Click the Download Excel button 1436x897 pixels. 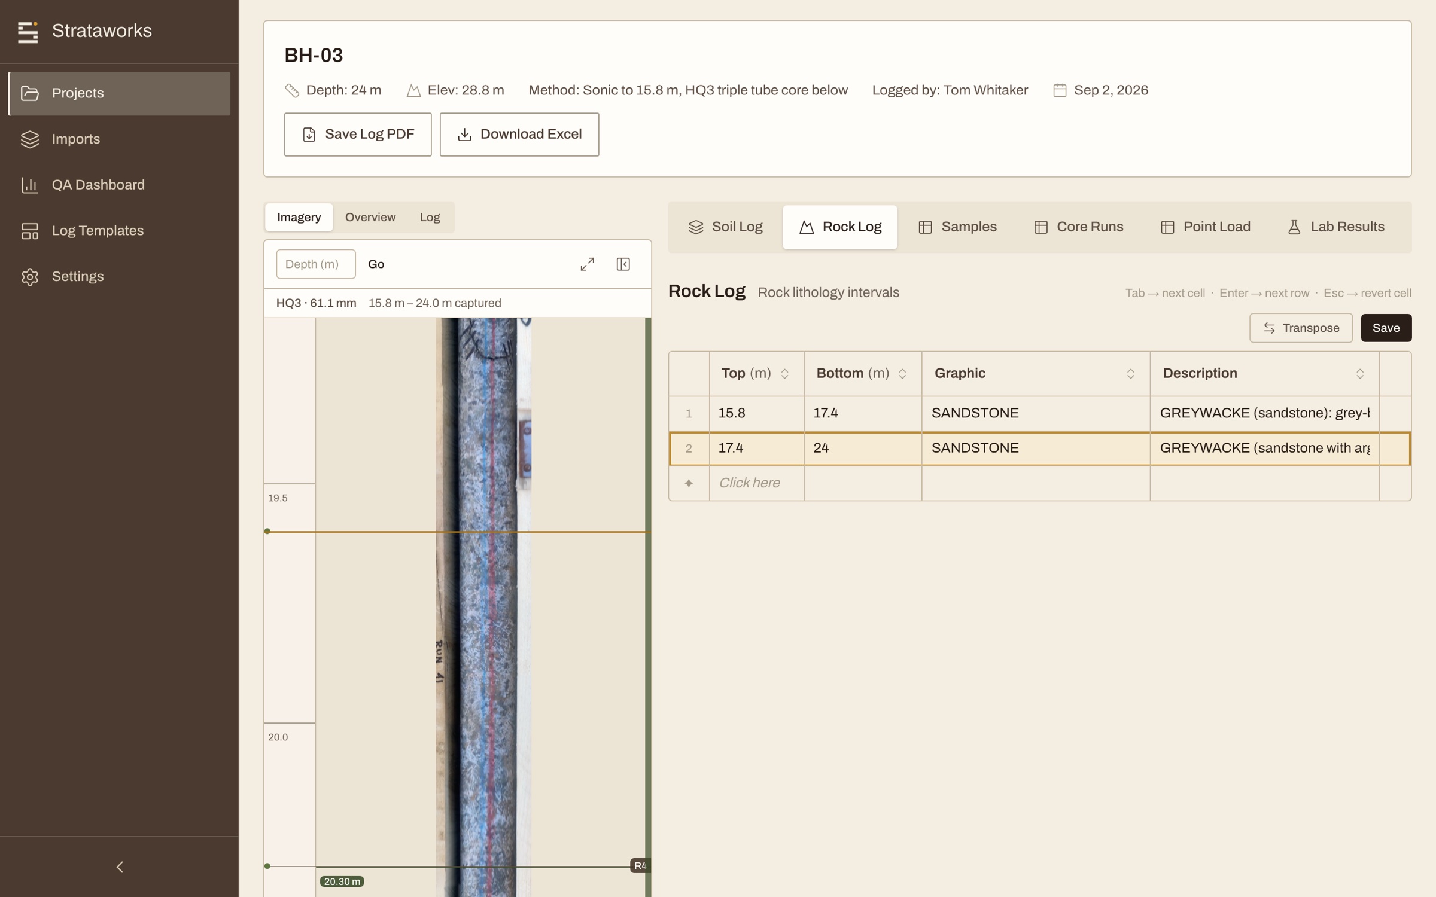click(x=519, y=135)
